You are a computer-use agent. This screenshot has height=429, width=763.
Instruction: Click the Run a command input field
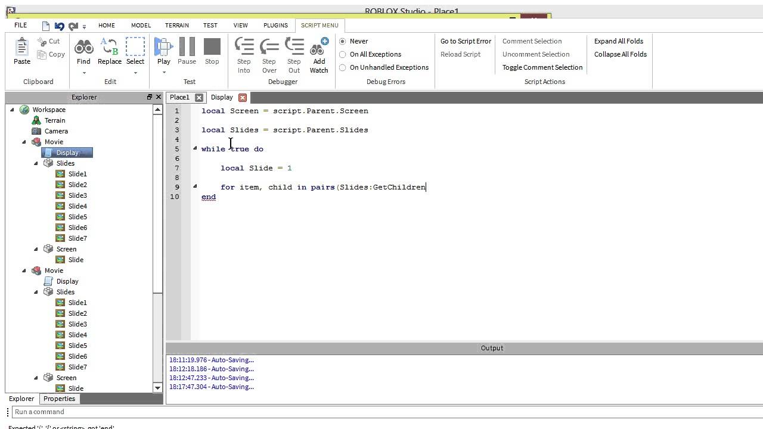click(x=387, y=412)
